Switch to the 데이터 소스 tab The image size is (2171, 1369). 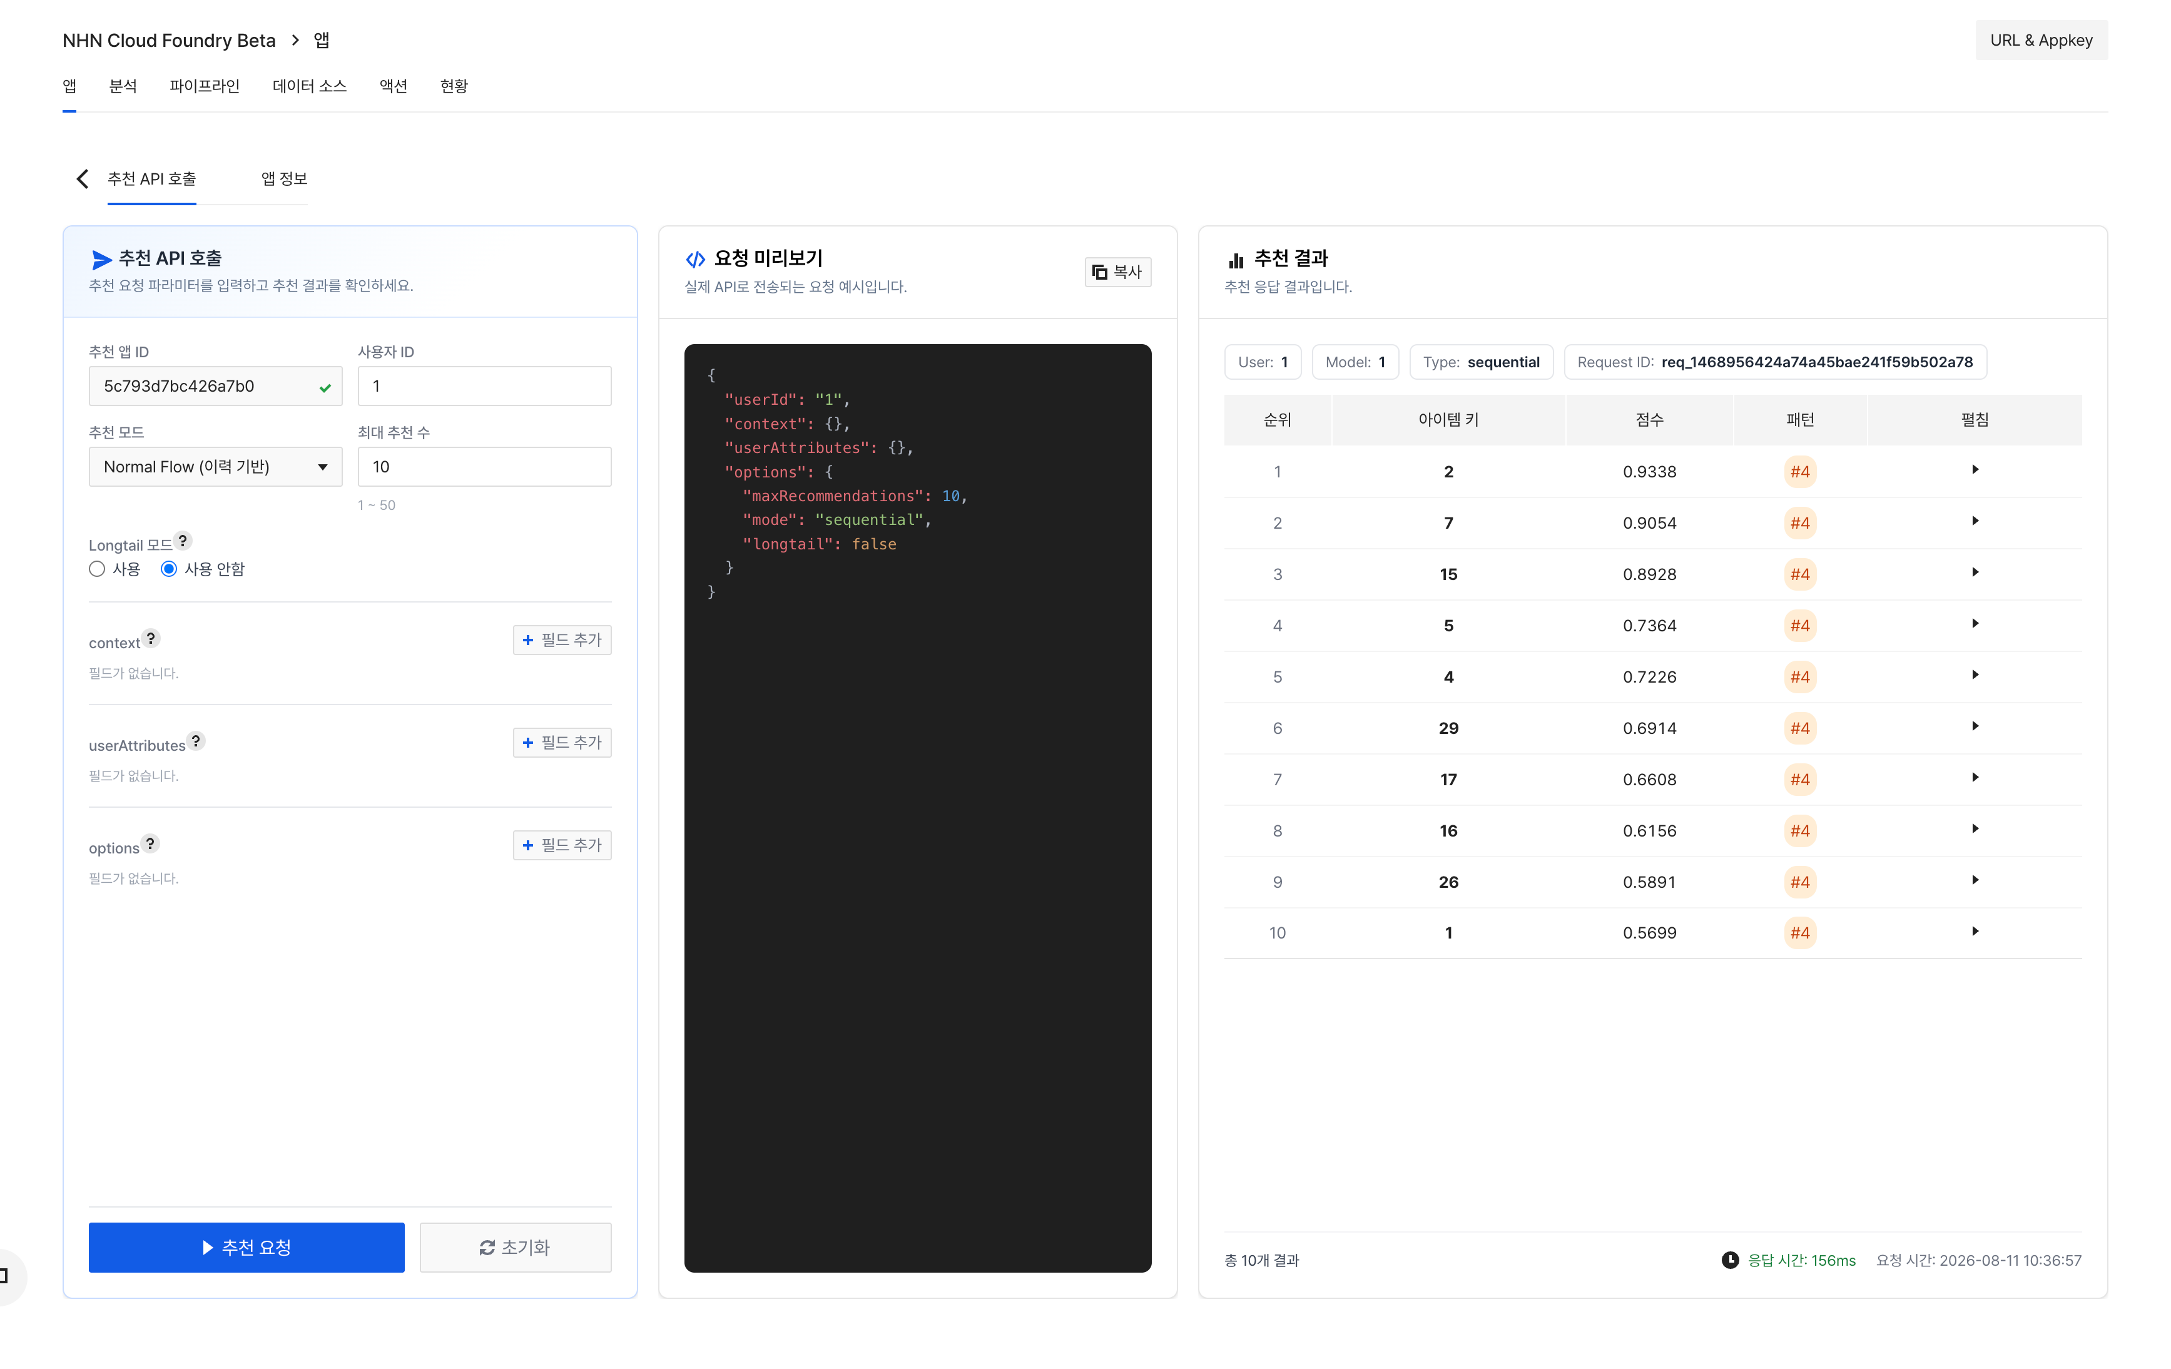click(x=309, y=86)
